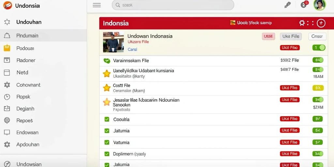Click the pin icon in top bar
Viewport: 334px width, 167px height.
point(288,5)
